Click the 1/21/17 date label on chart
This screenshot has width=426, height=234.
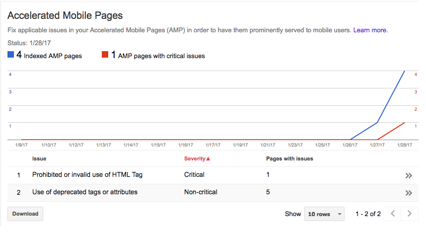coord(268,145)
